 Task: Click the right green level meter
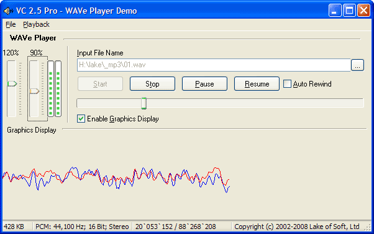[58, 88]
